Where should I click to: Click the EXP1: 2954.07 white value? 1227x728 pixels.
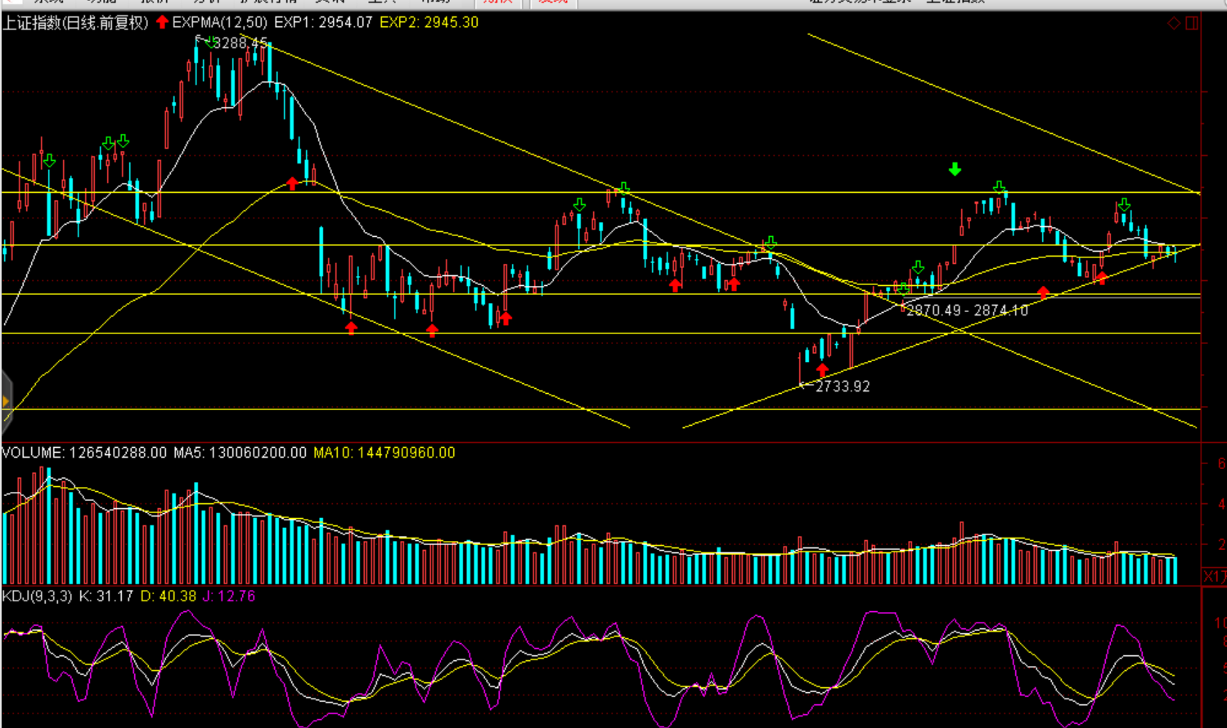[x=323, y=22]
